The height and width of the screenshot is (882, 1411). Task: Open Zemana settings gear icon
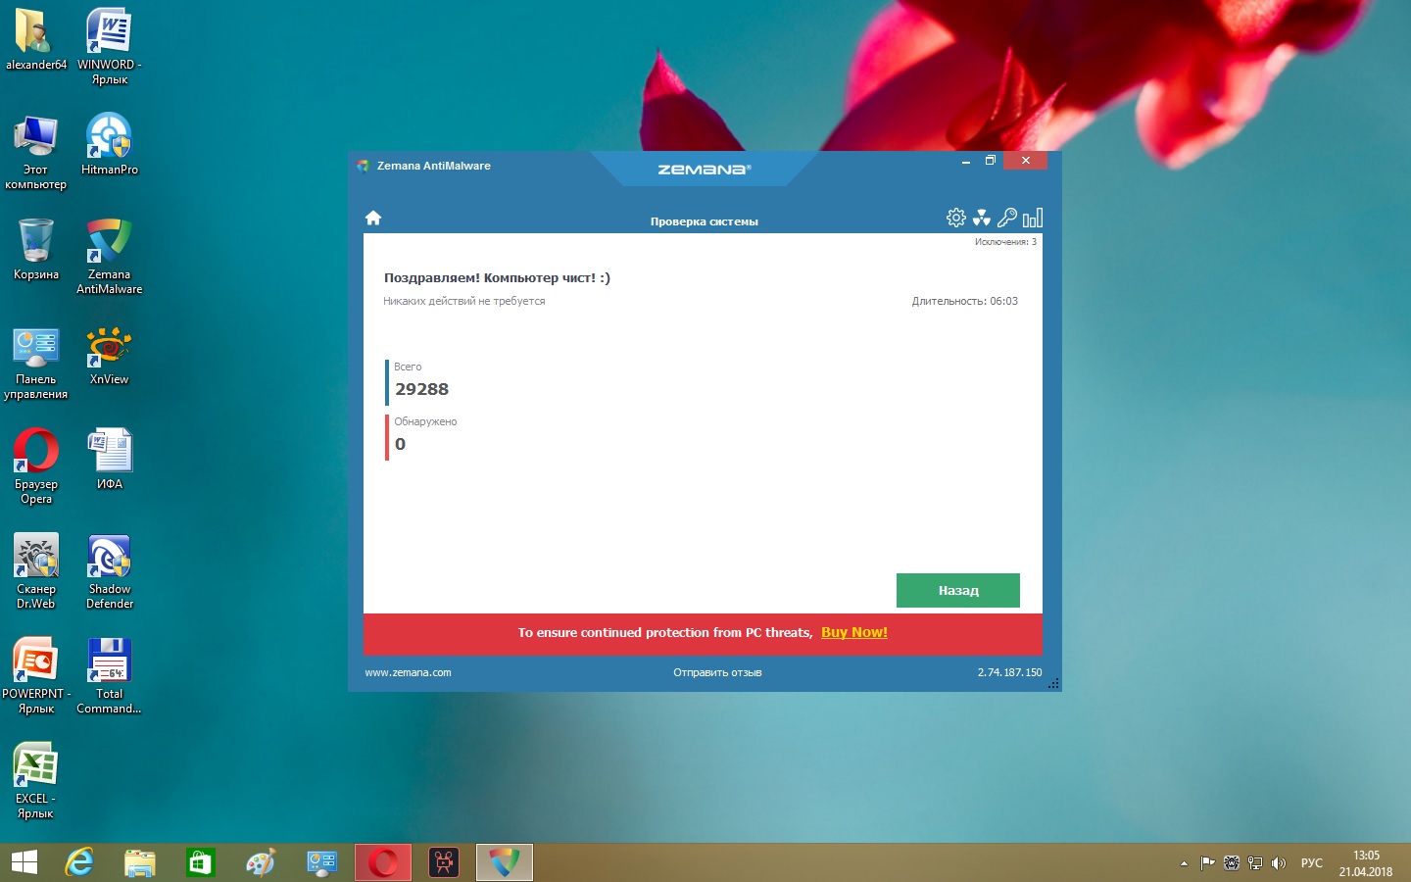[956, 218]
